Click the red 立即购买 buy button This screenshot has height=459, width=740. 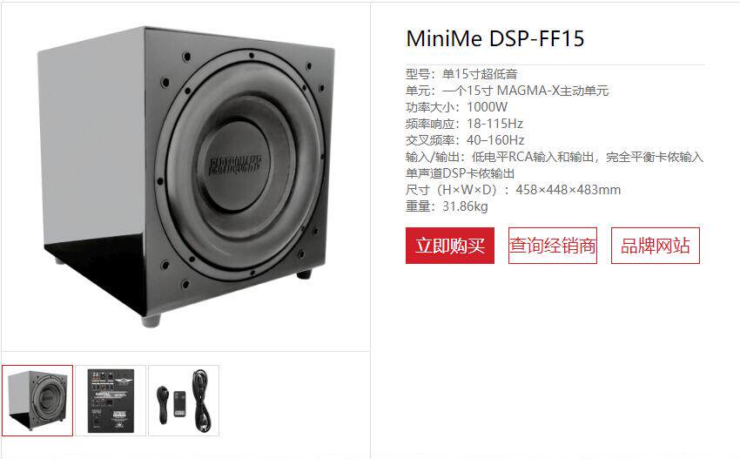click(x=450, y=246)
